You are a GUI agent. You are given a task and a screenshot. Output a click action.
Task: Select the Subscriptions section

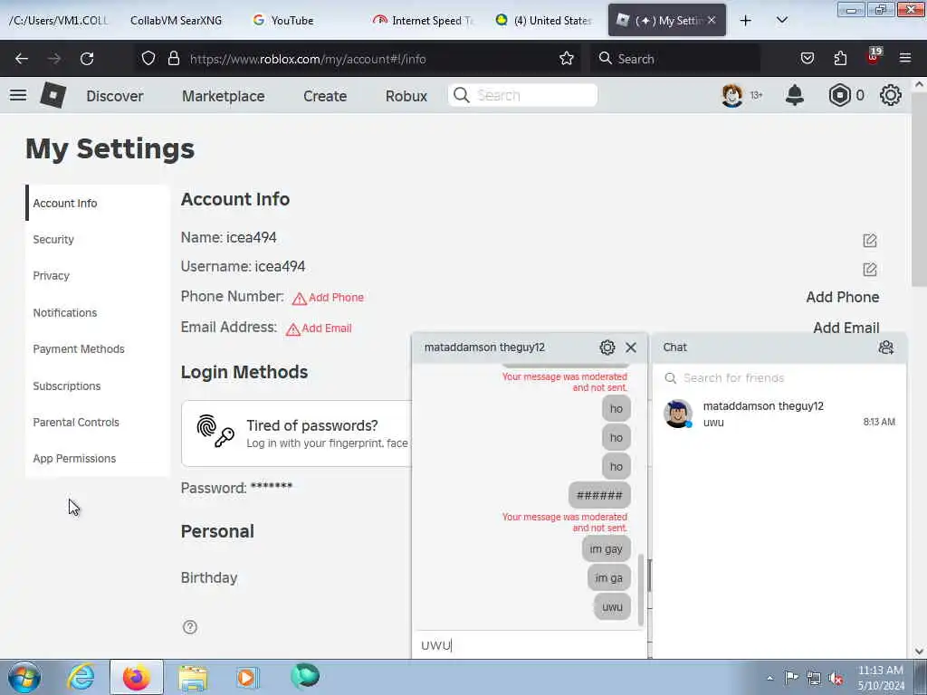98,386
